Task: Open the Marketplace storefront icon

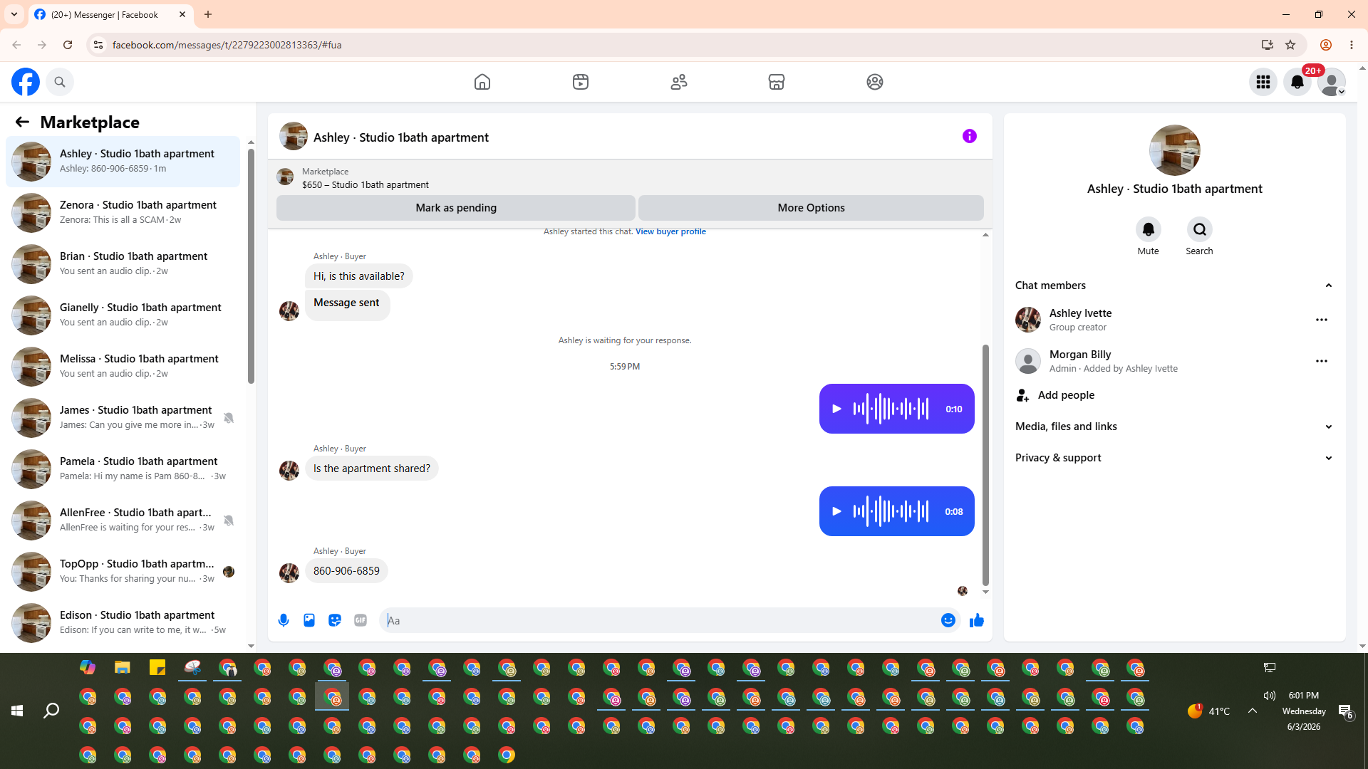Action: coord(777,82)
